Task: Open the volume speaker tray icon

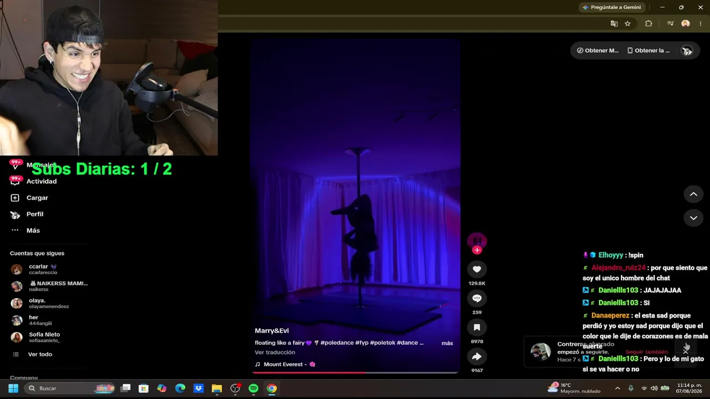Action: pos(654,388)
